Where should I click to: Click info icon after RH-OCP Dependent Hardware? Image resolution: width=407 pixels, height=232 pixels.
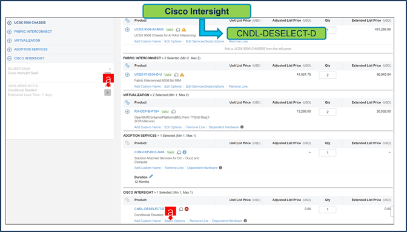click(242, 127)
